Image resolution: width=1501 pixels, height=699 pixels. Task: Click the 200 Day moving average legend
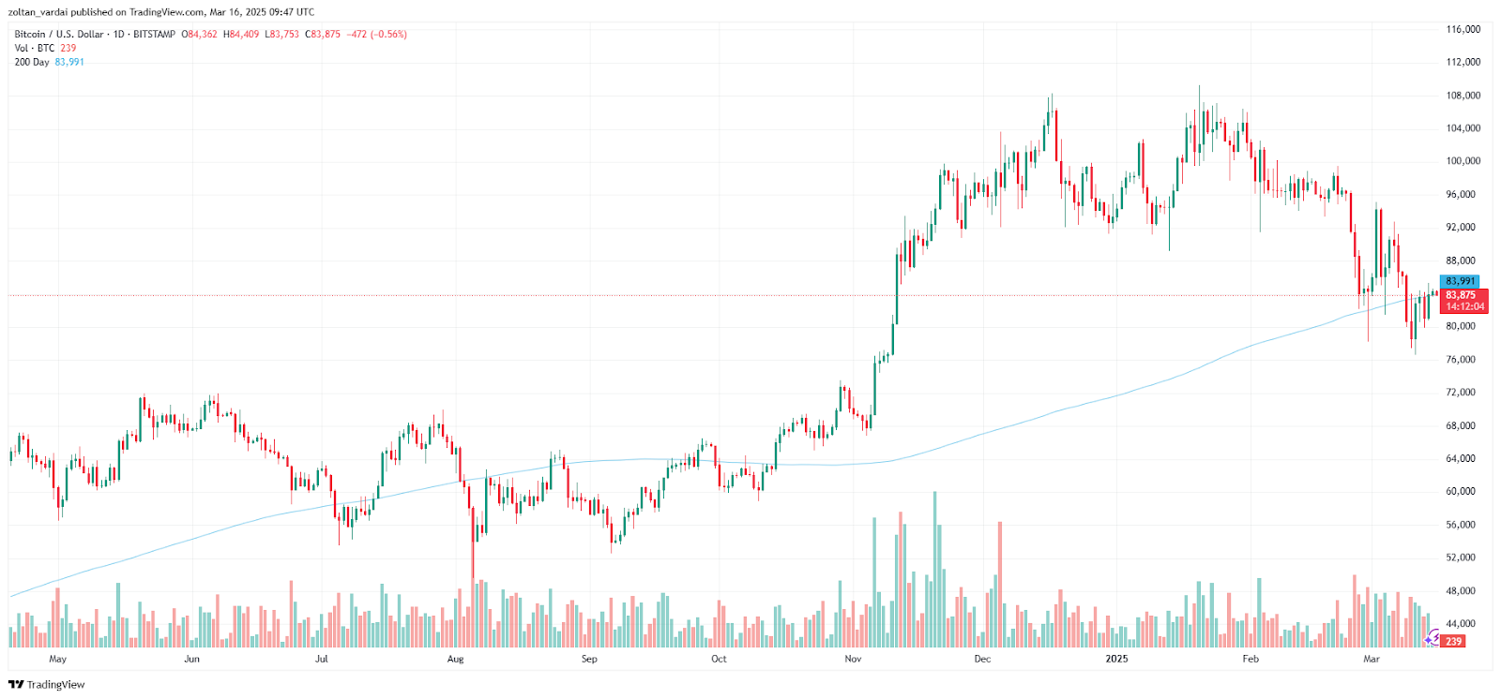click(33, 63)
